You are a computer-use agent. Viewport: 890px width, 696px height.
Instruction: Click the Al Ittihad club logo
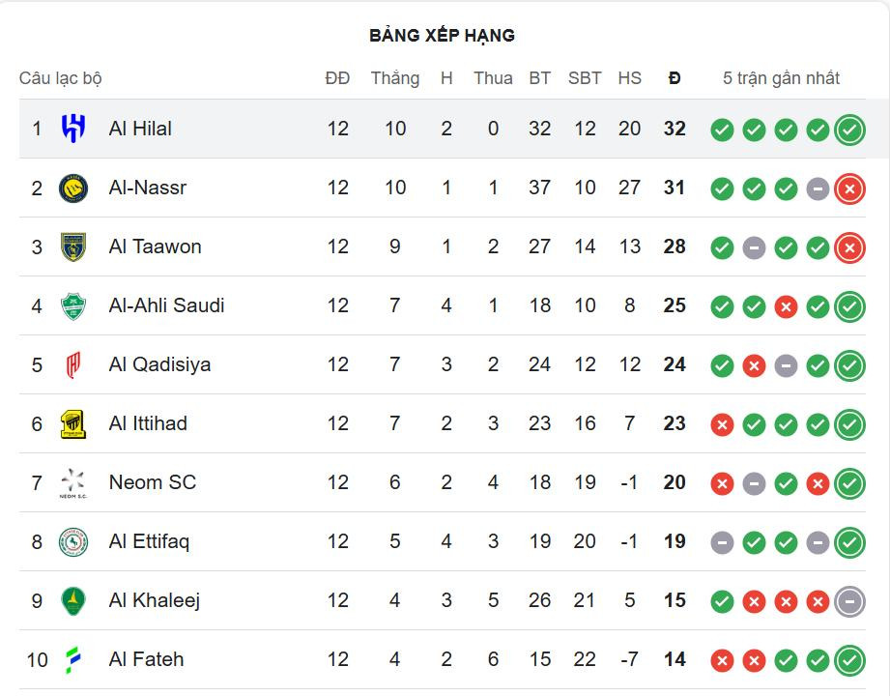point(73,423)
